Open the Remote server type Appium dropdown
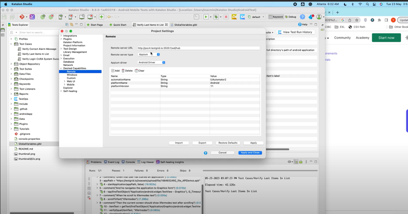408x214 pixels. point(149,55)
